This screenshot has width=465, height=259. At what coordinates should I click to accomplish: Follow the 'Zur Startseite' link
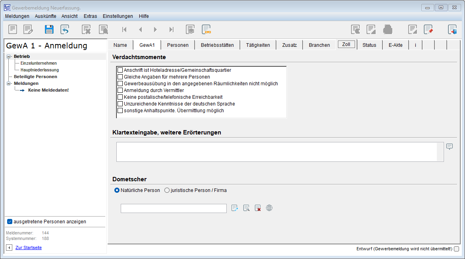click(28, 247)
